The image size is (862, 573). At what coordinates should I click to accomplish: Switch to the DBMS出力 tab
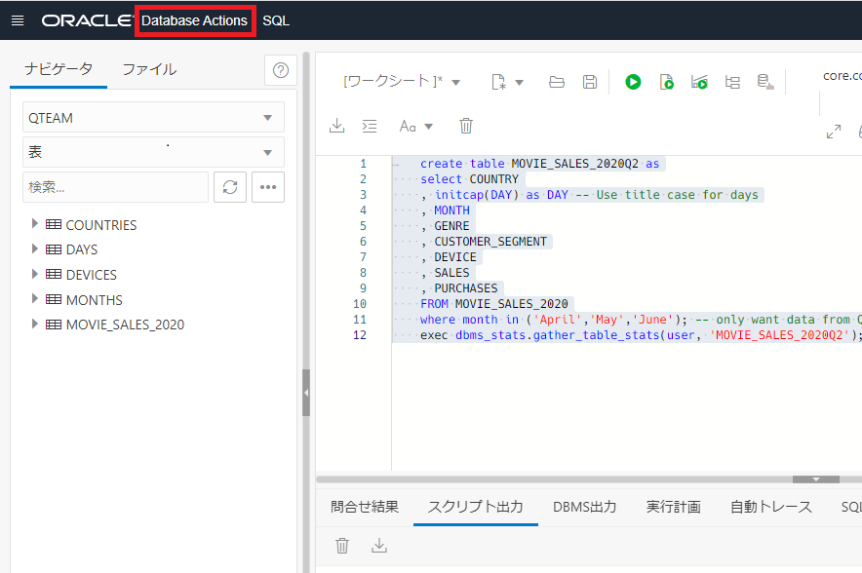point(584,507)
